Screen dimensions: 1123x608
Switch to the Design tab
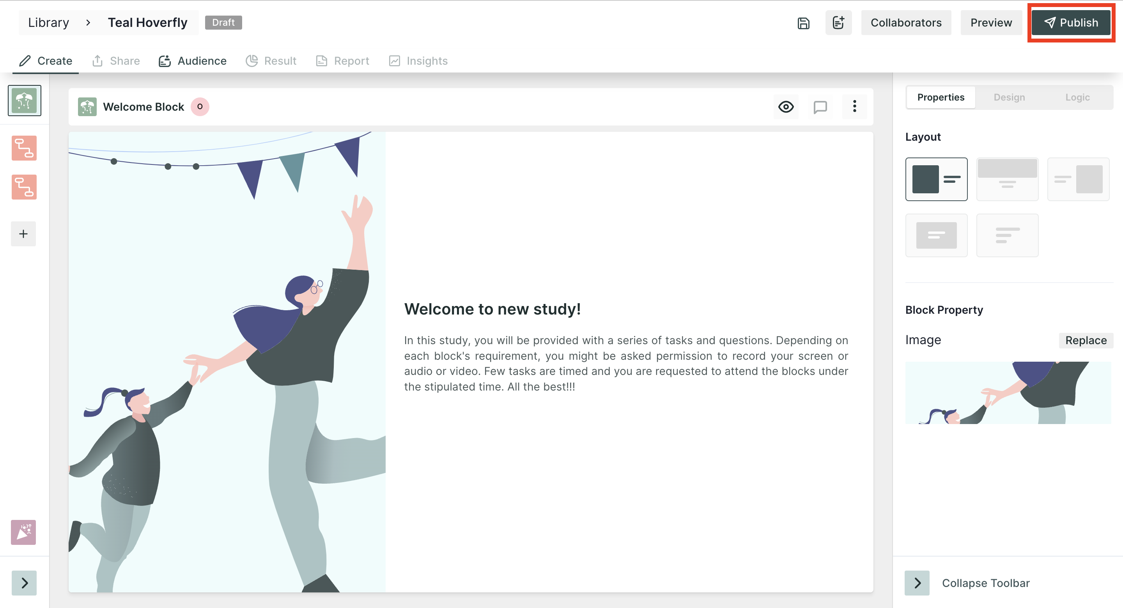tap(1009, 97)
